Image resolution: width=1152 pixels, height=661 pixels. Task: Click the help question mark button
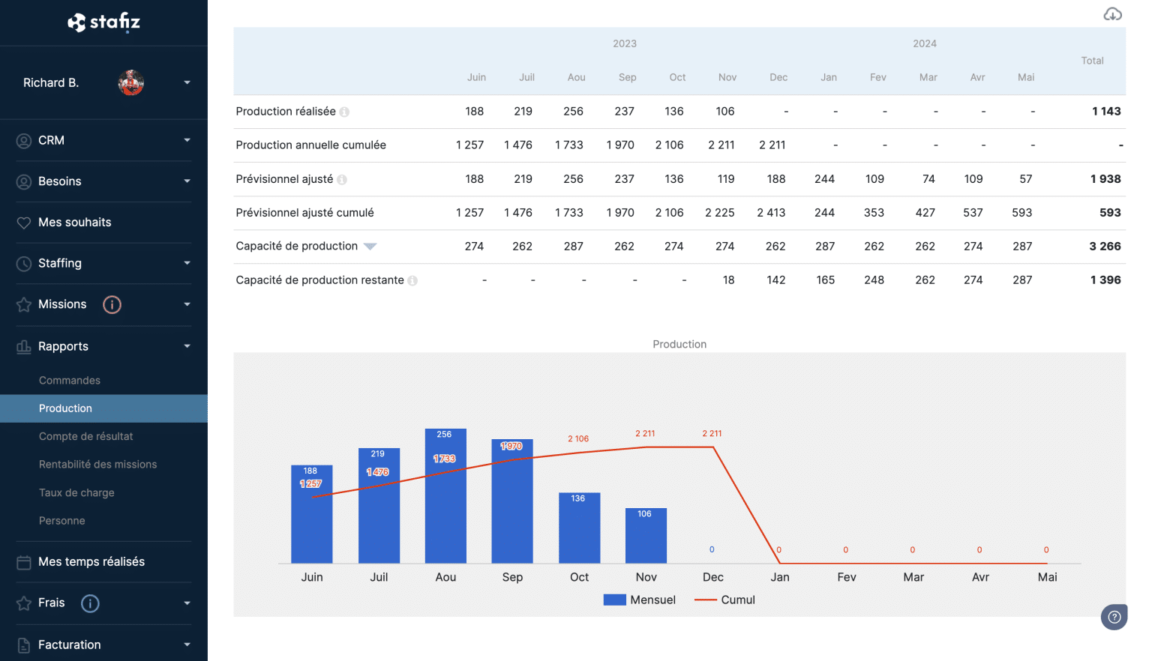(x=1114, y=616)
